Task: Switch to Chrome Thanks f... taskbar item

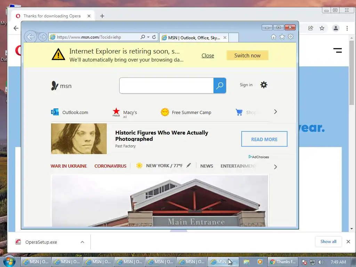Action: 283,262
